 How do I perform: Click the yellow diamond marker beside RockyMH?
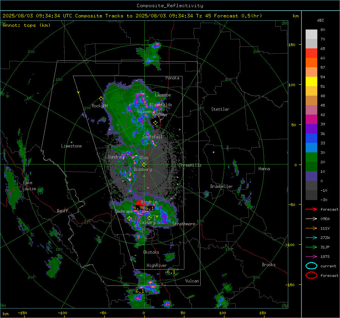(101, 99)
